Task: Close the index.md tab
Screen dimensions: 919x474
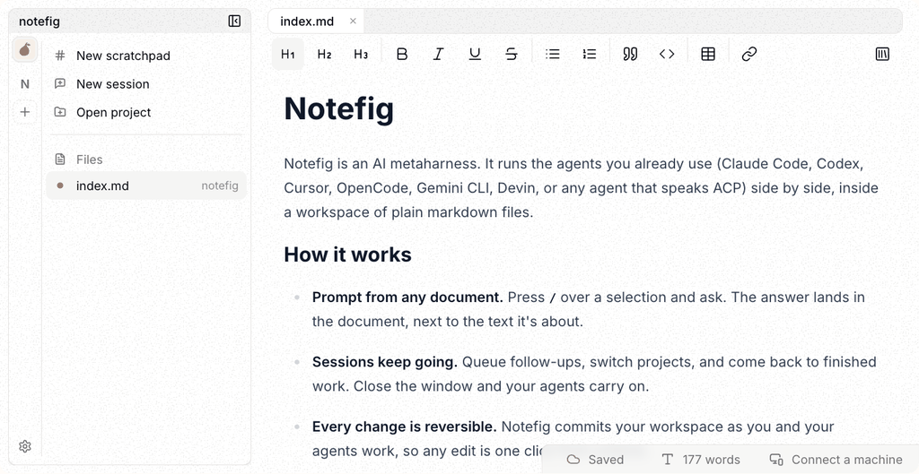Action: 353,22
